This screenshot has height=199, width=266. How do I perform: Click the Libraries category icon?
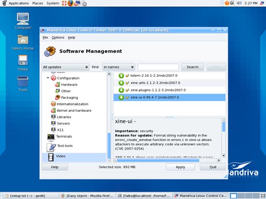pos(53,117)
